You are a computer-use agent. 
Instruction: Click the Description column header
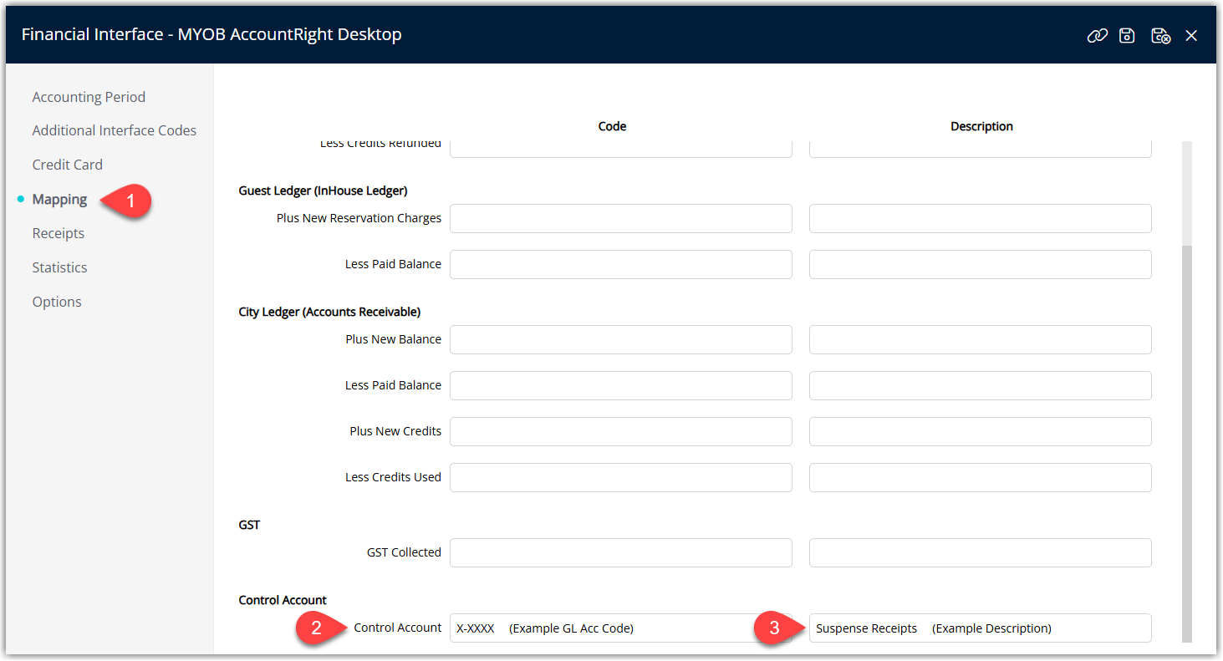point(981,126)
